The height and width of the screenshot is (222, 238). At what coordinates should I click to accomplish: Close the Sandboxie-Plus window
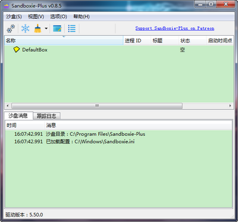[x=226, y=4]
